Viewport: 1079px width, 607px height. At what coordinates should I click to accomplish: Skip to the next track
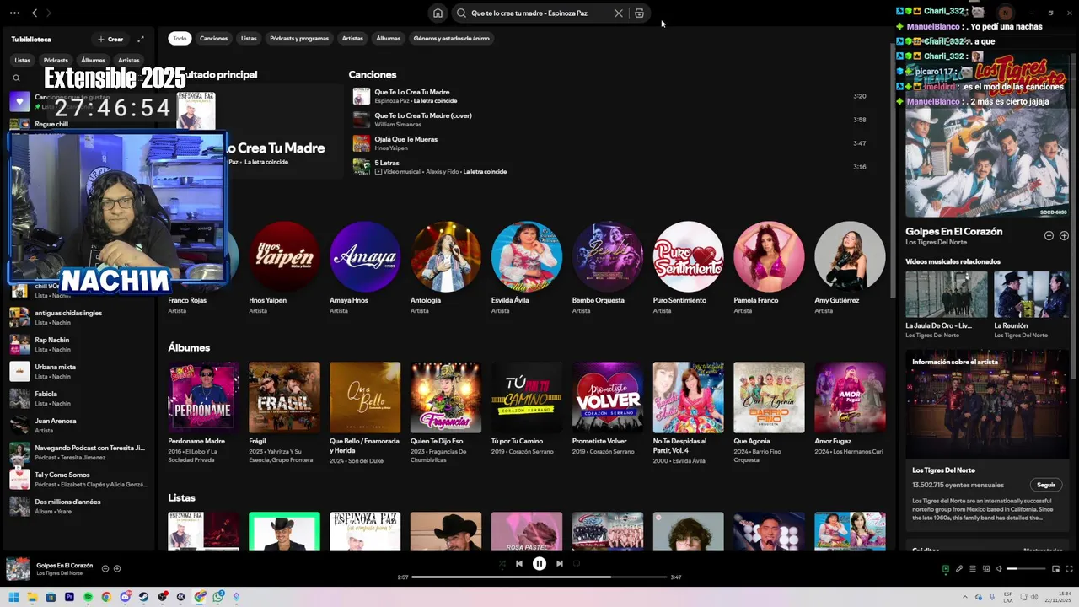coord(560,563)
